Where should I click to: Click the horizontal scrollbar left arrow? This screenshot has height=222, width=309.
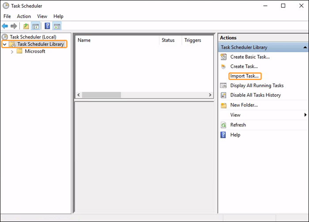pos(79,95)
